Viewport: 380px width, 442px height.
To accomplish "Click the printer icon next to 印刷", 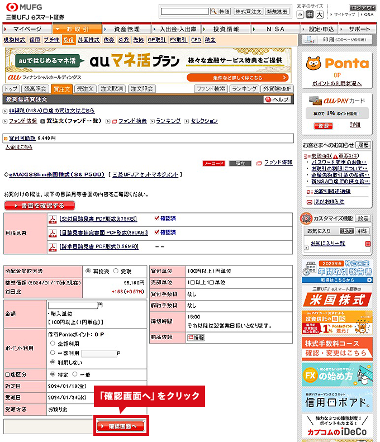I will point(309,40).
